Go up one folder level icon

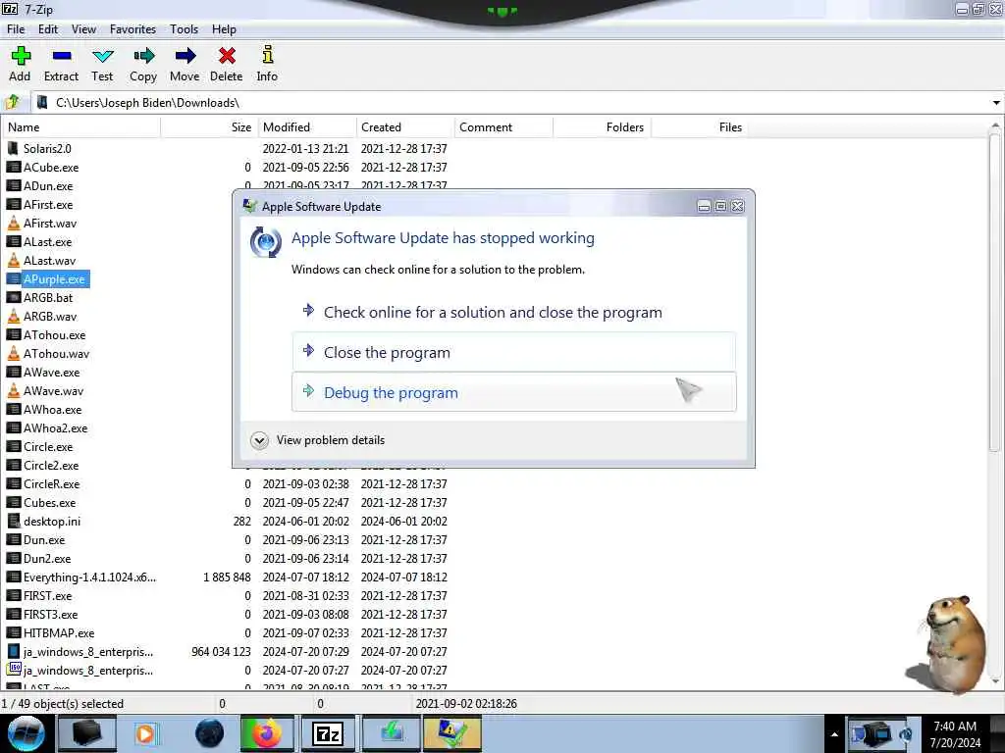tap(13, 102)
